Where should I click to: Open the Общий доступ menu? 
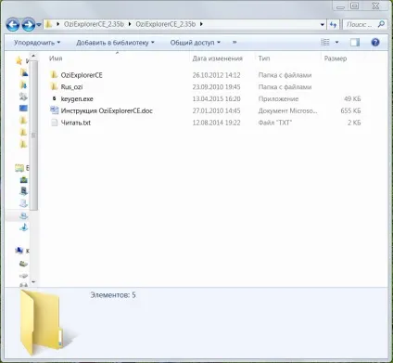(x=196, y=43)
